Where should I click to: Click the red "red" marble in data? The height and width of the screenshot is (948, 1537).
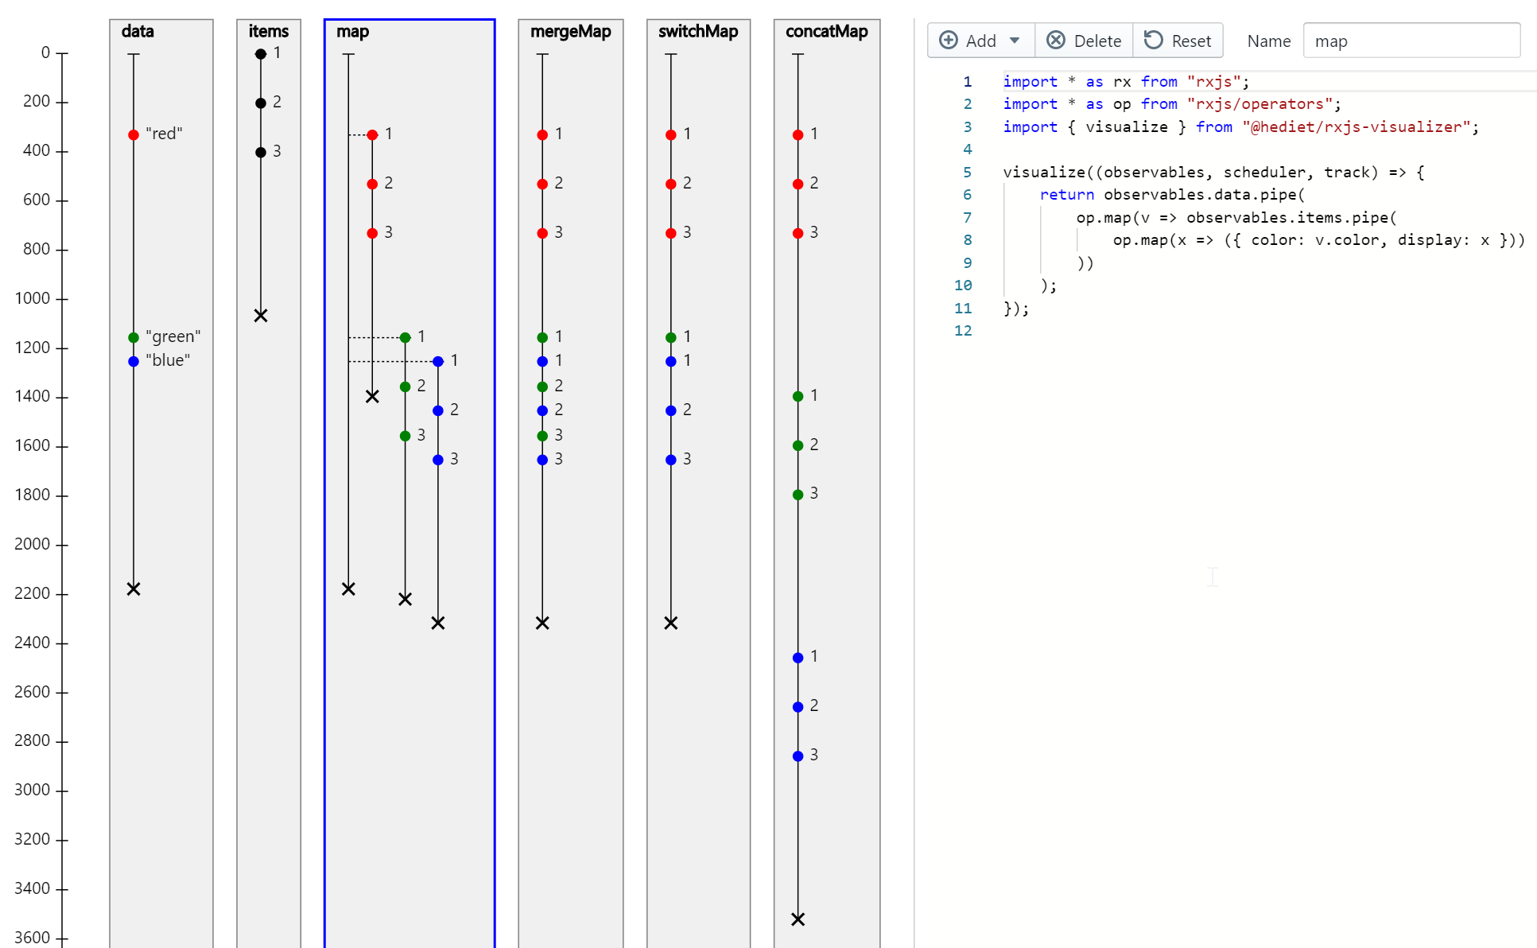coord(134,135)
